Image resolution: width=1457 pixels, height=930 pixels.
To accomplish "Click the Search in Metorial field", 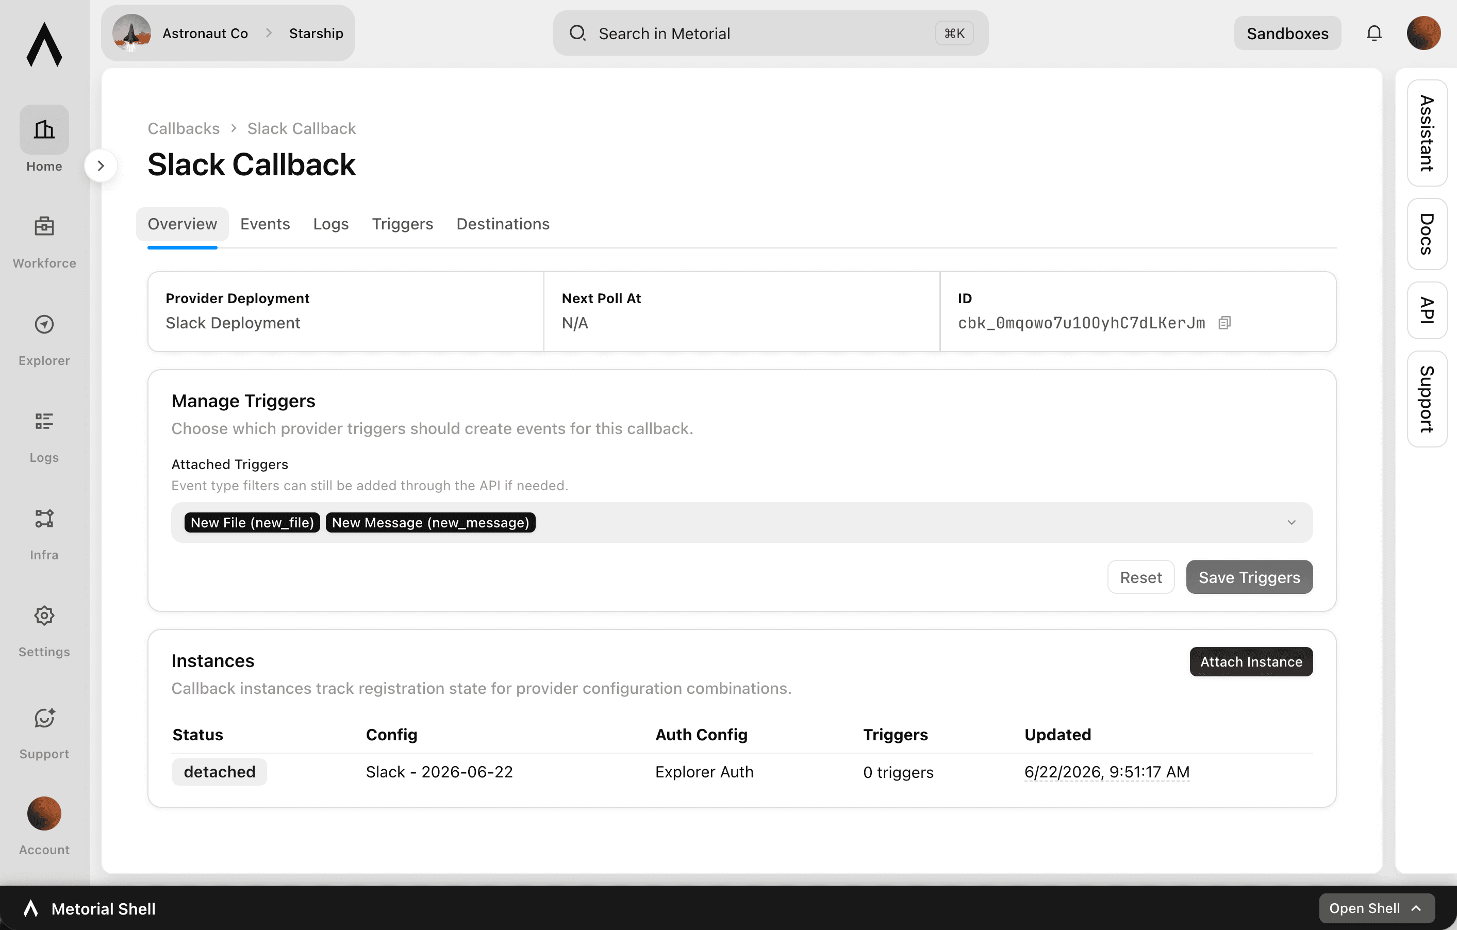I will 770,34.
